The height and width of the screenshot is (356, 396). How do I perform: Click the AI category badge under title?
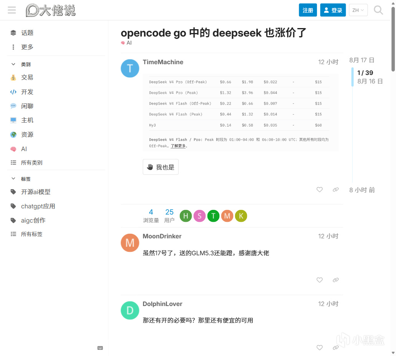[x=126, y=43]
